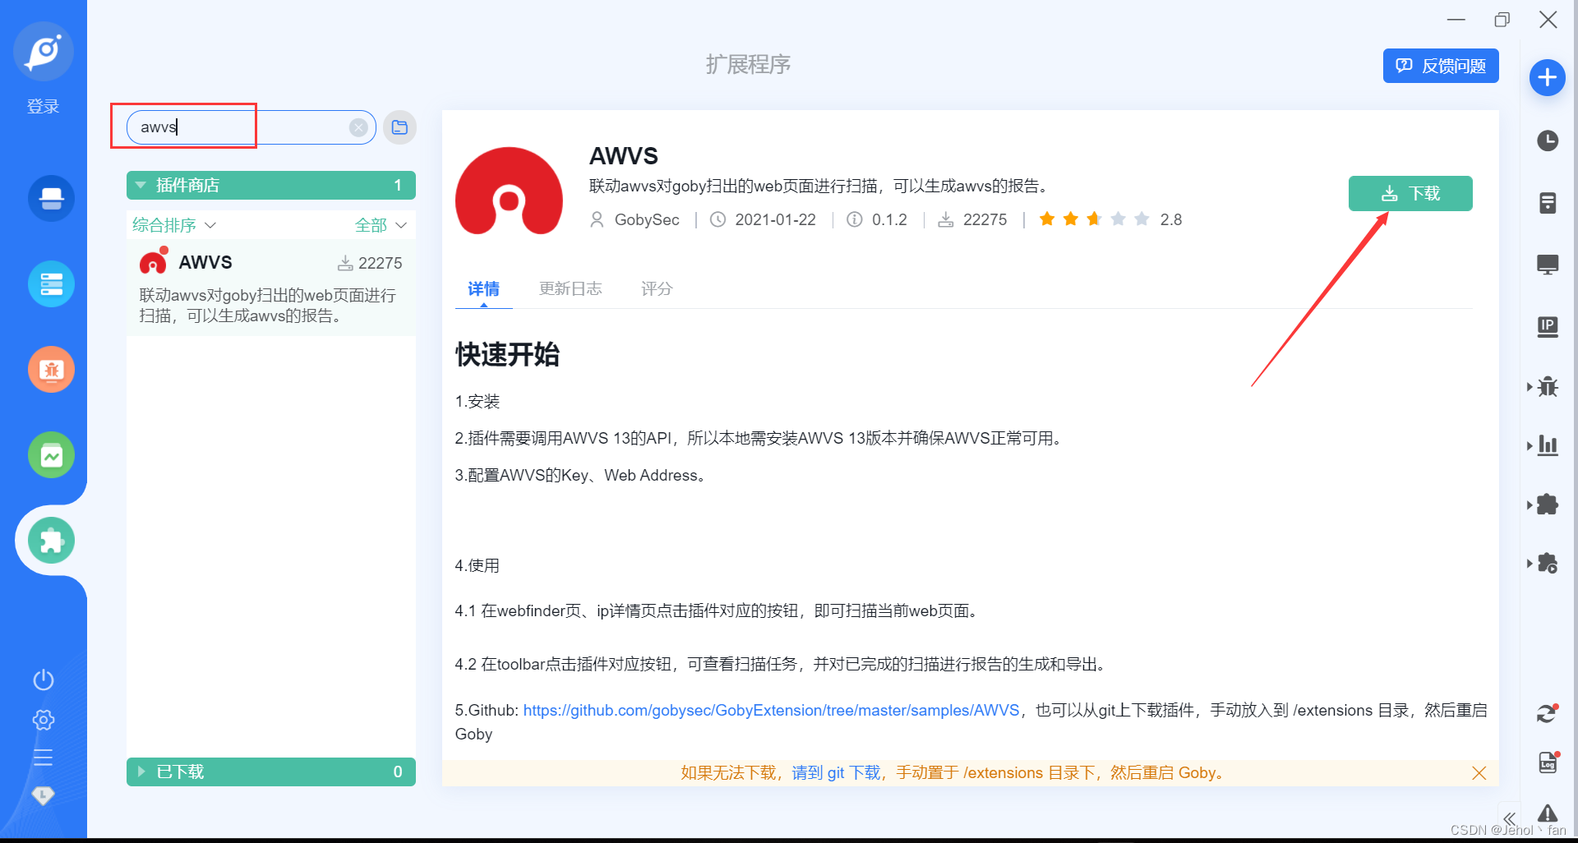Expand the 已下载 section
Screen dimensions: 1578x843
(x=271, y=772)
